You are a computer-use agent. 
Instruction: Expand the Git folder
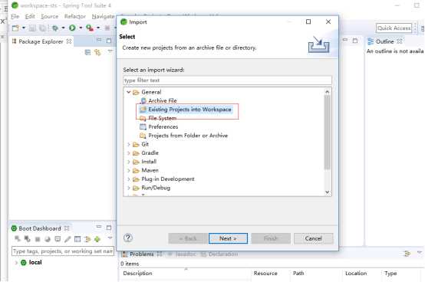(x=128, y=144)
